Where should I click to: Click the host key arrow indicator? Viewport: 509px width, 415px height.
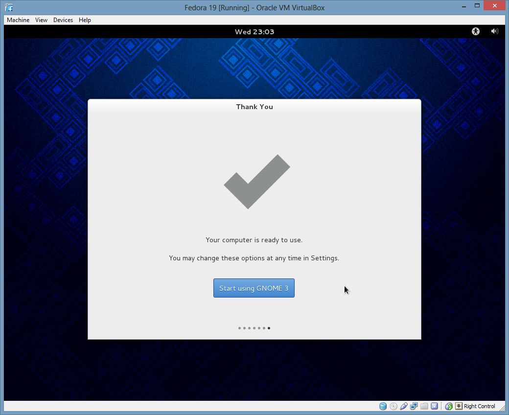click(x=459, y=406)
